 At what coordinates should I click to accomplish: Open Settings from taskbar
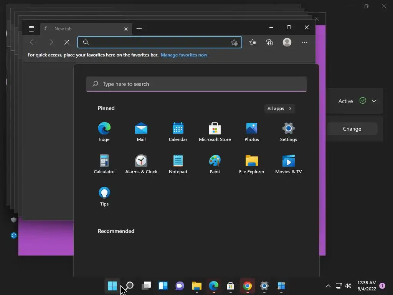(264, 286)
